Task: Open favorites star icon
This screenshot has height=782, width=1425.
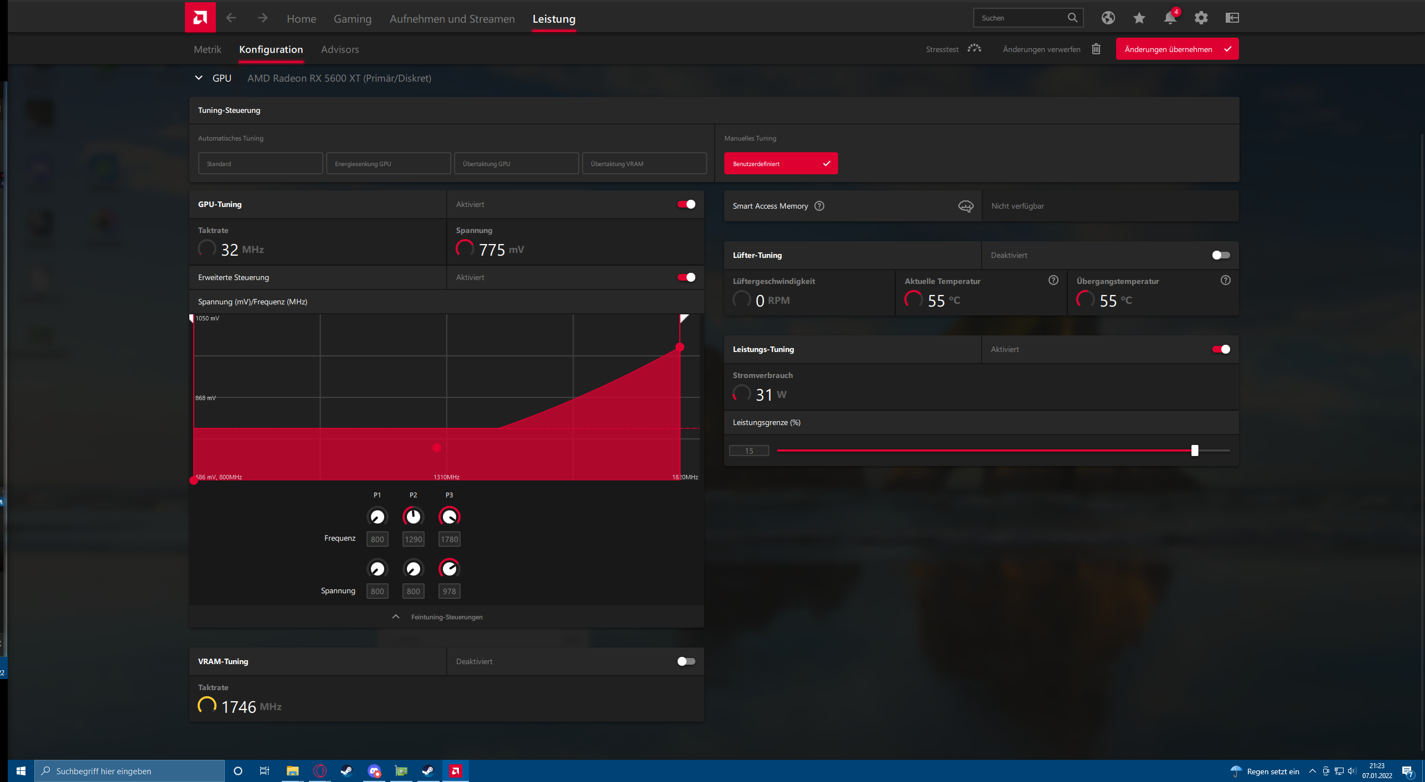Action: (1139, 18)
